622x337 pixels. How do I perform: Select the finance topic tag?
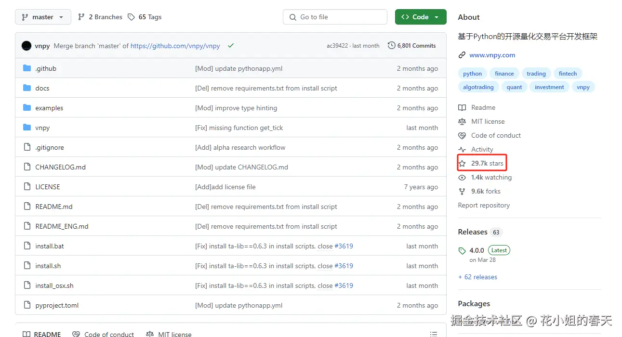(504, 74)
